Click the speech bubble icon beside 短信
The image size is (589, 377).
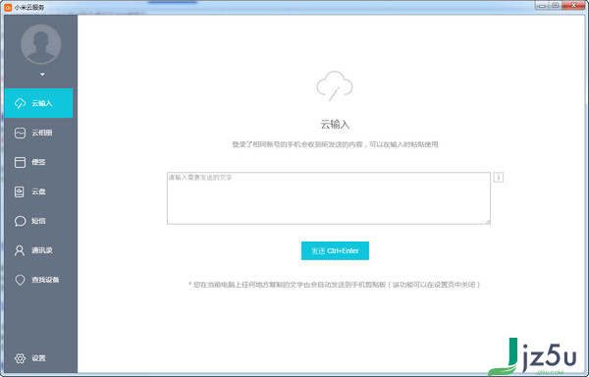20,221
